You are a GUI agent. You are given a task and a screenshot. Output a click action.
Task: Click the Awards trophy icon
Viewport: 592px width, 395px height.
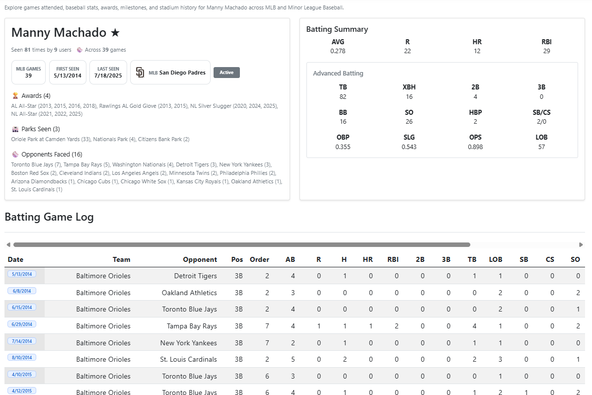[x=15, y=95]
